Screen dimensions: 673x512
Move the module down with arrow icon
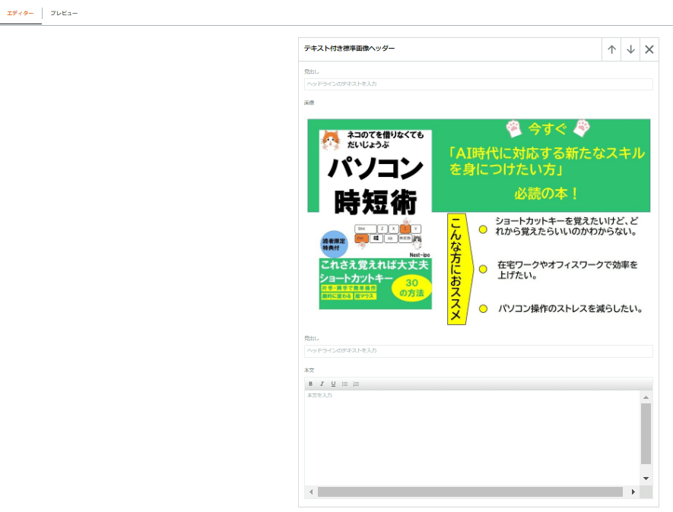pyautogui.click(x=630, y=49)
